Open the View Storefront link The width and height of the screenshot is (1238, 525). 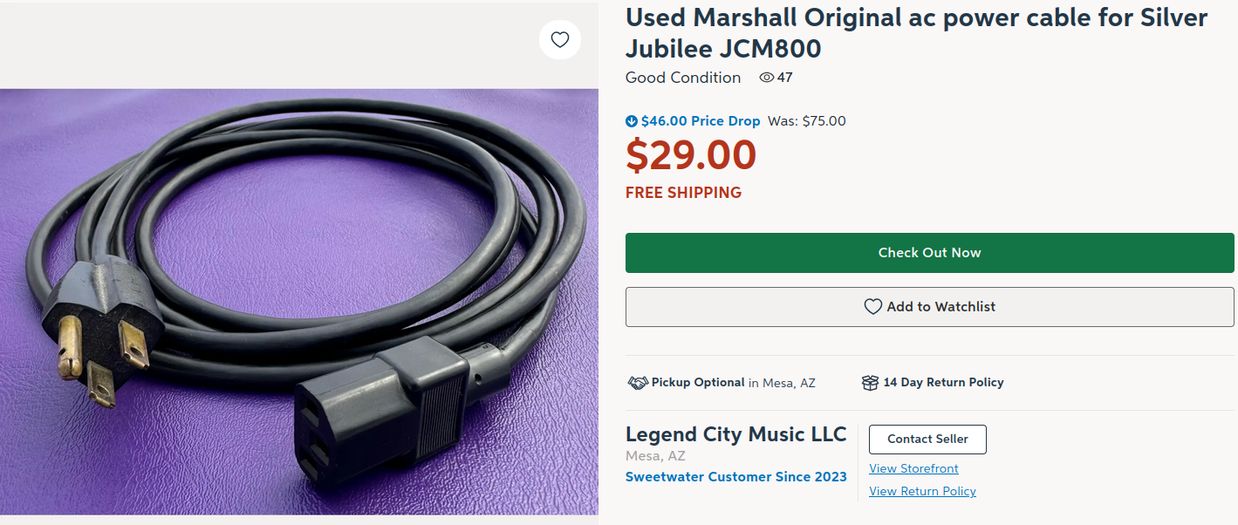pyautogui.click(x=913, y=468)
